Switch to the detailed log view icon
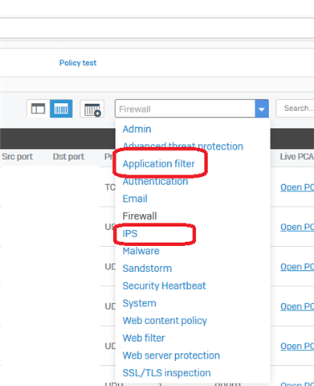The image size is (314, 386). (x=38, y=109)
